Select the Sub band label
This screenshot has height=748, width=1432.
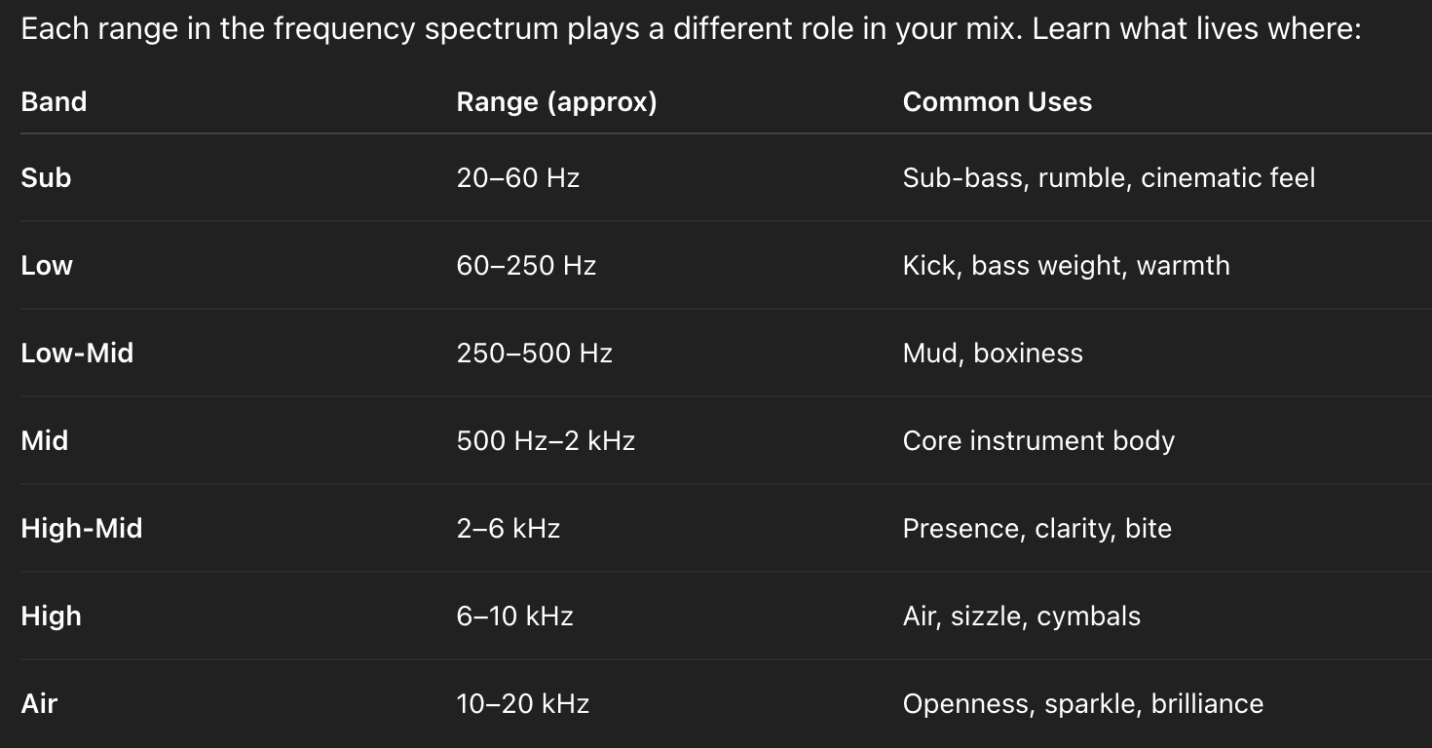click(46, 178)
